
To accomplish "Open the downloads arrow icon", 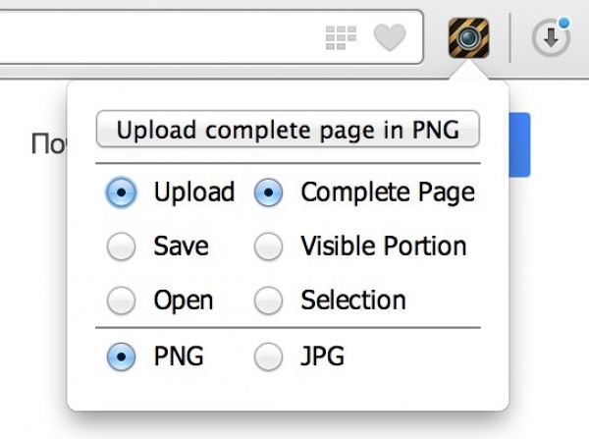I will pyautogui.click(x=551, y=38).
